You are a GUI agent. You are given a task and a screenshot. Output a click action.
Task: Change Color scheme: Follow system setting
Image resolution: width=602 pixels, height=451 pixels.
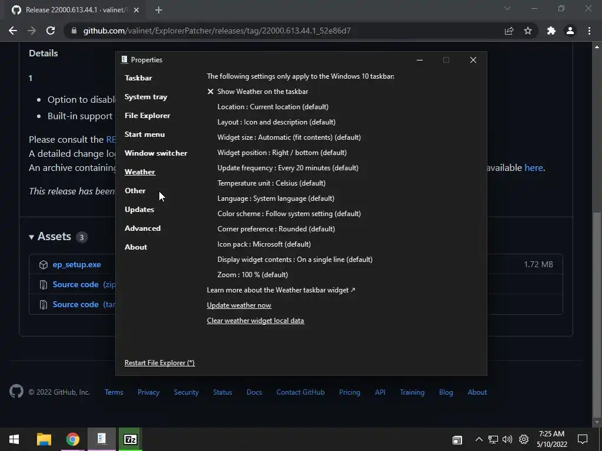289,214
